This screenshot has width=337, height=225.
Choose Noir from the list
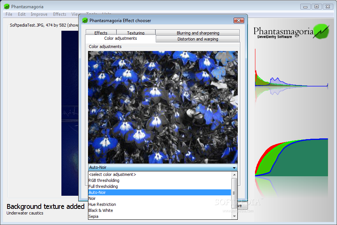(160, 198)
